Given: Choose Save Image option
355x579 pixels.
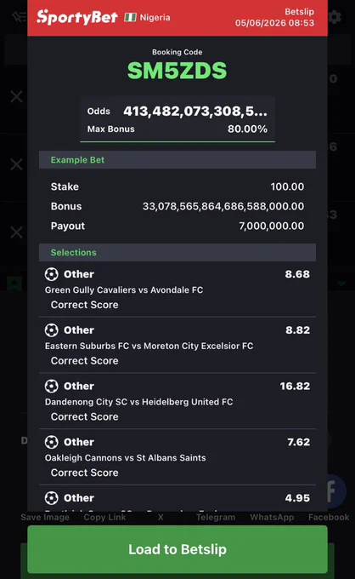Looking at the screenshot, I should point(45,517).
